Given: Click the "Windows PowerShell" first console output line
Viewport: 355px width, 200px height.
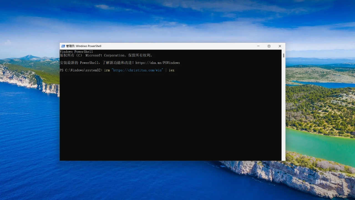Looking at the screenshot, I should (x=76, y=52).
